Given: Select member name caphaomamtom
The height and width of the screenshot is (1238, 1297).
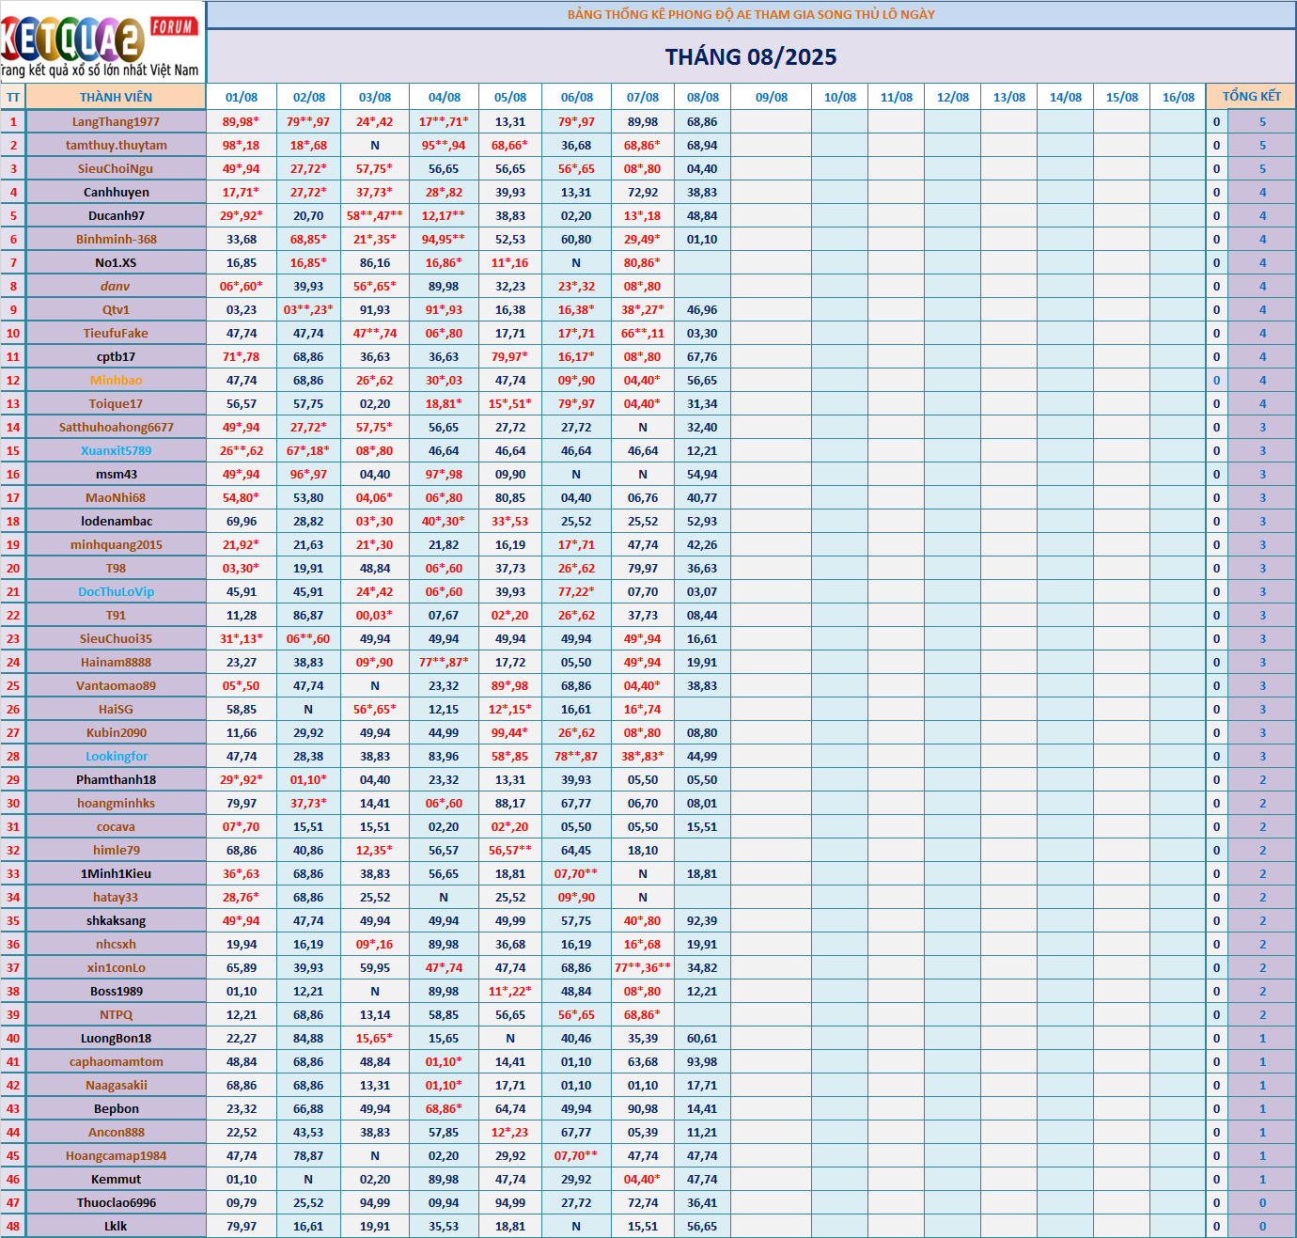Looking at the screenshot, I should pos(116,1061).
